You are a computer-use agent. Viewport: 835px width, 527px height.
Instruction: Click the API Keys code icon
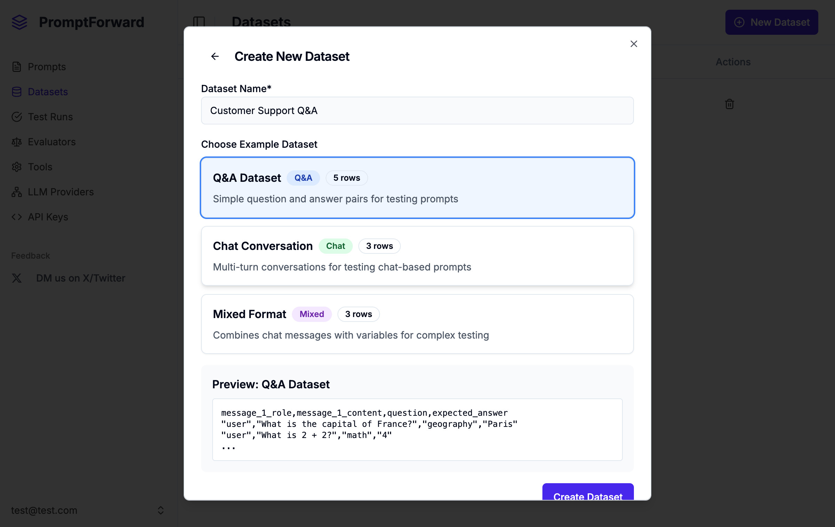(x=16, y=217)
